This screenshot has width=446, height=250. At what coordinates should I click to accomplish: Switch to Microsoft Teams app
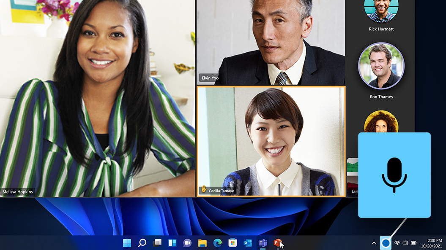click(263, 243)
